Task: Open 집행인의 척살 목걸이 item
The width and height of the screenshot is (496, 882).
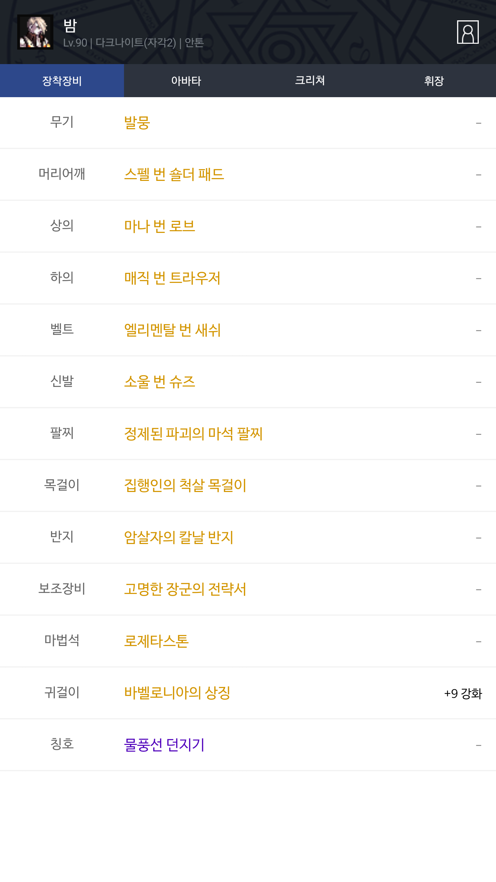Action: pos(185,485)
